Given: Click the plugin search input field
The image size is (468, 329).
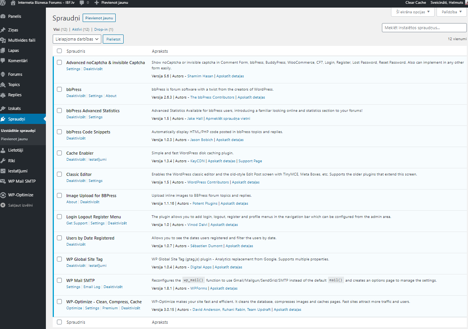Looking at the screenshot, I should (x=424, y=28).
